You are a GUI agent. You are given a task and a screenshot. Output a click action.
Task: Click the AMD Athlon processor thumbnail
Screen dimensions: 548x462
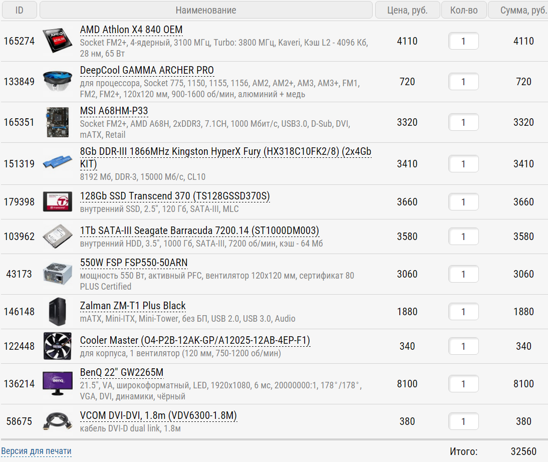click(x=58, y=41)
